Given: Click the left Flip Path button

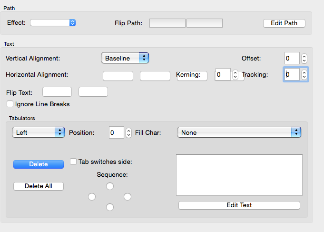Looking at the screenshot, I should click(x=167, y=23).
